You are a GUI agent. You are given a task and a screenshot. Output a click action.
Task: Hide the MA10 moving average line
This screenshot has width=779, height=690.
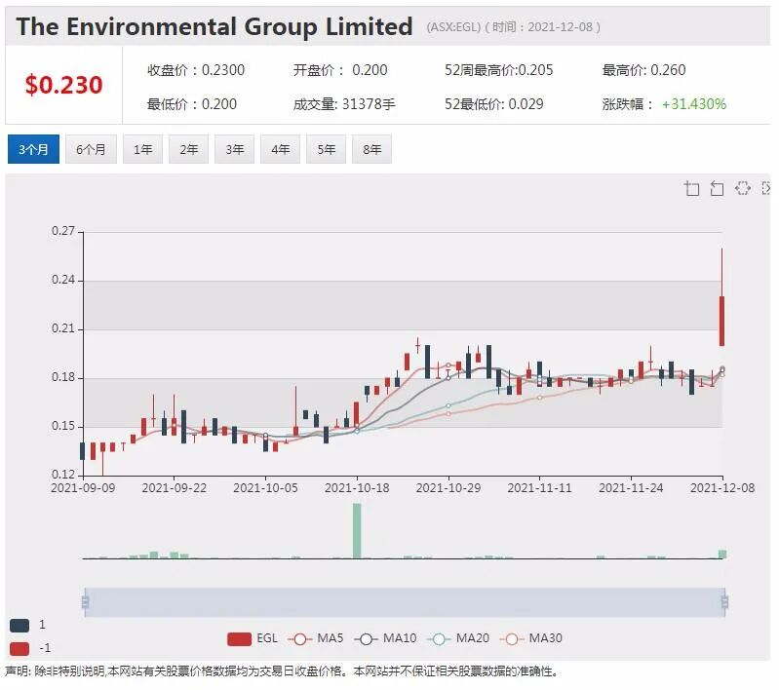tap(386, 638)
